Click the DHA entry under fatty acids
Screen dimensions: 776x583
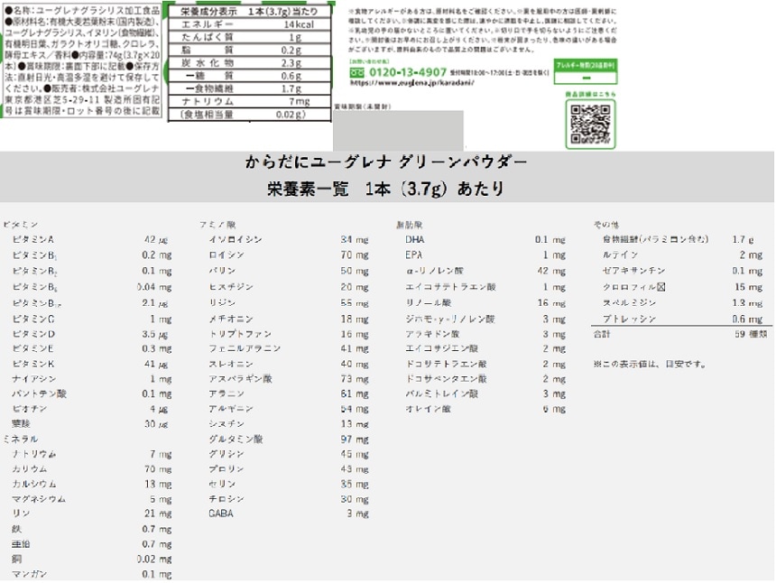(x=414, y=239)
